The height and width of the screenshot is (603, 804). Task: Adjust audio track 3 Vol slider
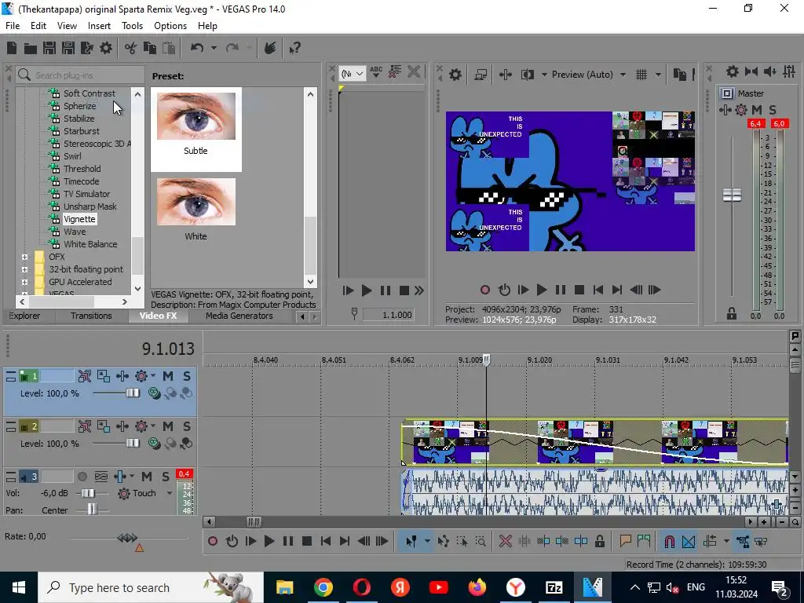pyautogui.click(x=88, y=493)
